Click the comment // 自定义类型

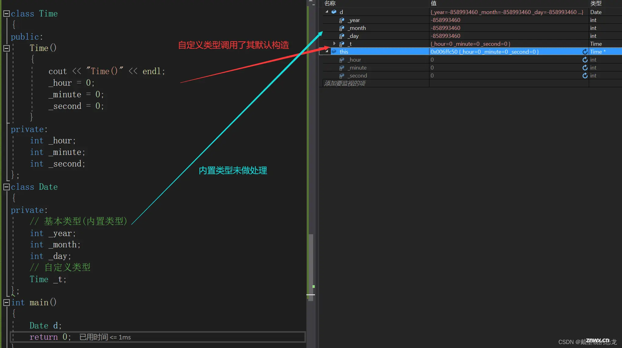coord(60,267)
